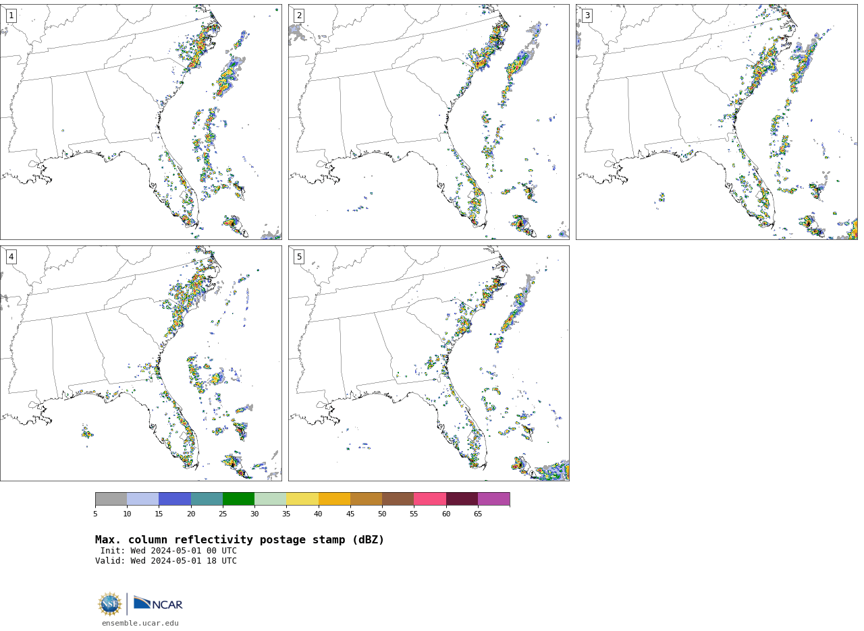This screenshot has width=864, height=631.
Task: Click the NSF logo icon
Action: coord(110,604)
